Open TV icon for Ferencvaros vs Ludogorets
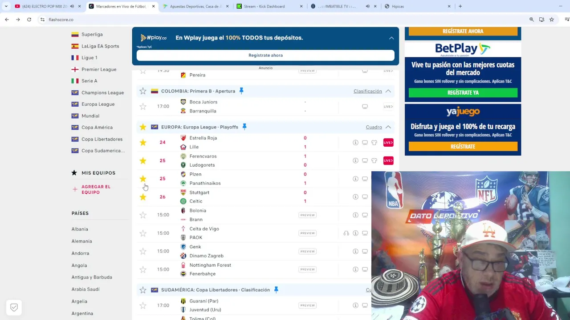Image resolution: width=570 pixels, height=320 pixels. (x=365, y=160)
